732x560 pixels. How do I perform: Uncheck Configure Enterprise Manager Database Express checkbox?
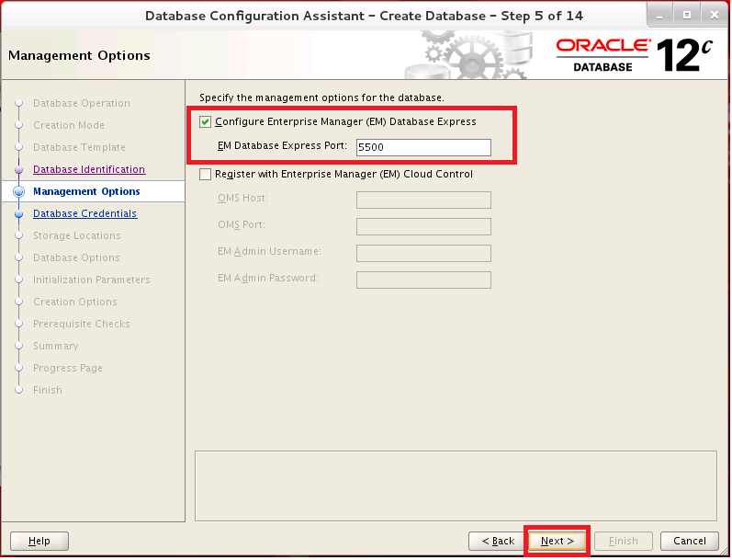coord(205,121)
